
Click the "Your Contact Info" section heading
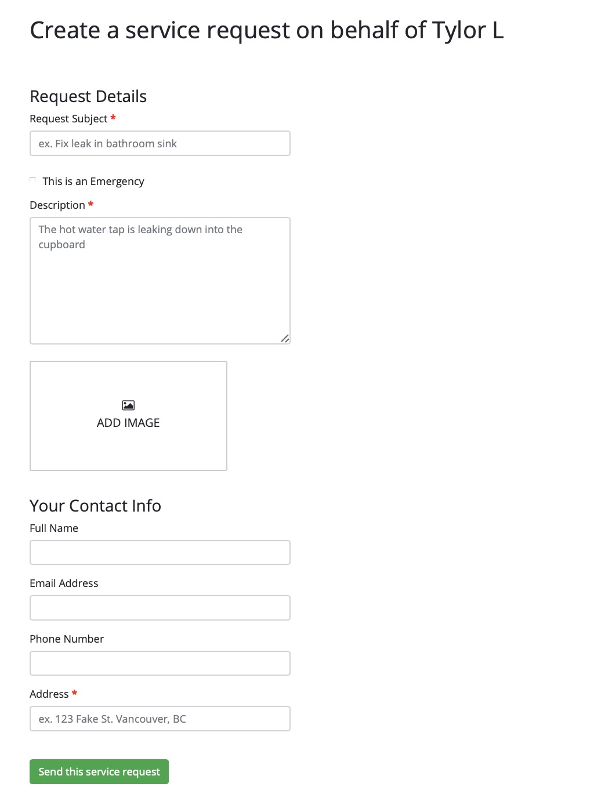[95, 506]
